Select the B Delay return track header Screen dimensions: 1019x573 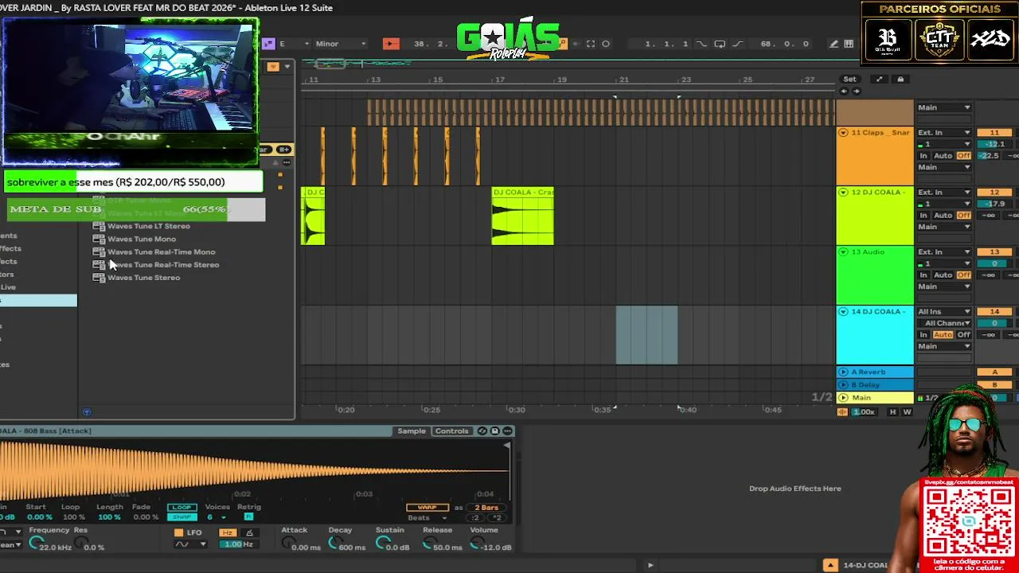pos(875,384)
